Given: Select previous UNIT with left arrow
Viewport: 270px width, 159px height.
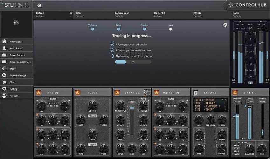Looking at the screenshot, I should (x=205, y=103).
